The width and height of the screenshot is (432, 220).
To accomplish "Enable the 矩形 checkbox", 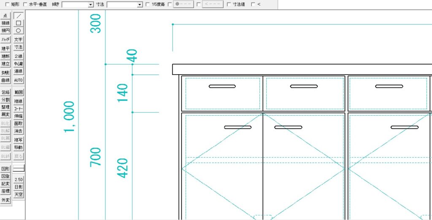I will click(x=4, y=5).
